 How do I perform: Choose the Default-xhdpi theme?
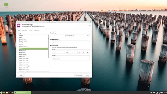[x=33, y=41]
